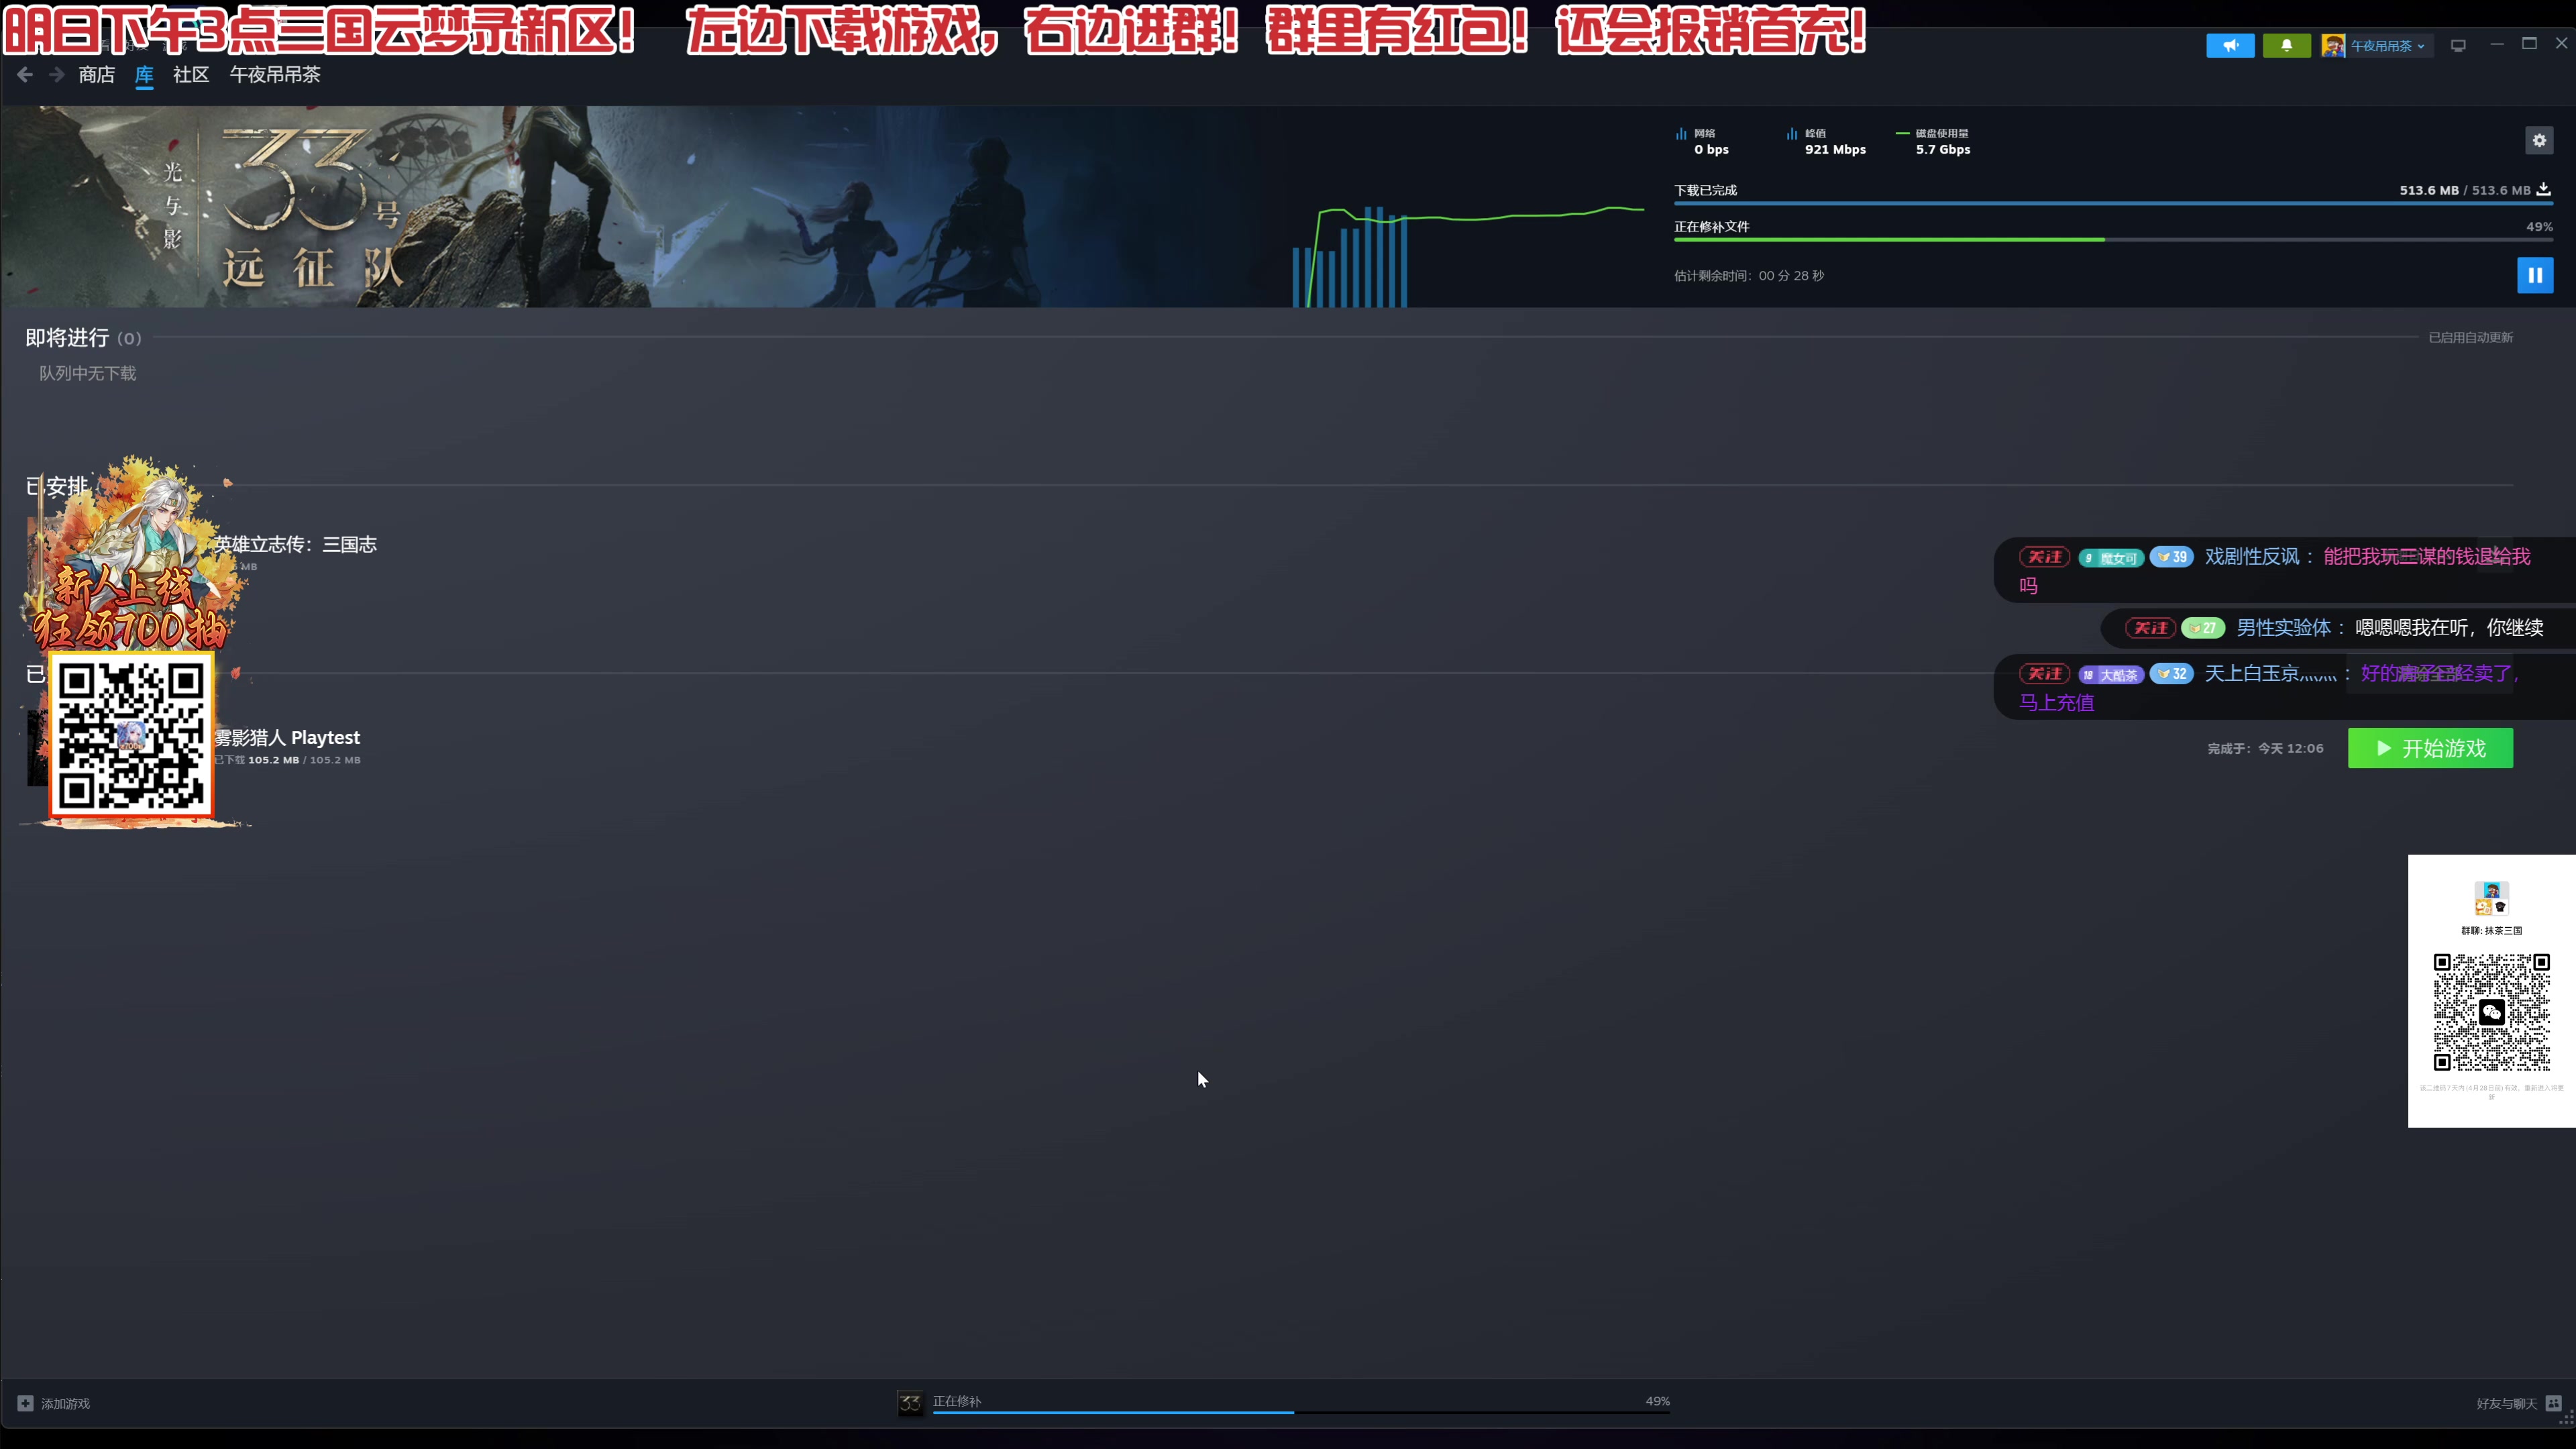The width and height of the screenshot is (2576, 1449).
Task: Expand the 午夜吊吊茶 account dropdown
Action: (x=2389, y=45)
